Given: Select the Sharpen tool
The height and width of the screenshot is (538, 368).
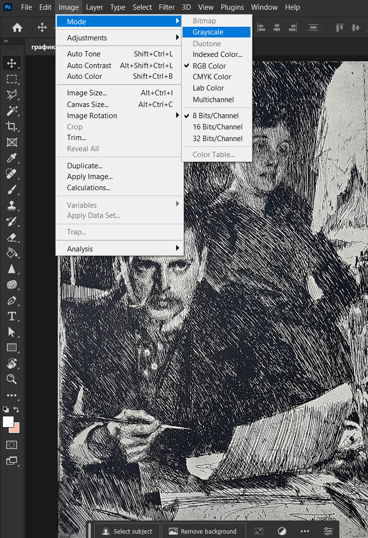Looking at the screenshot, I should [12, 269].
